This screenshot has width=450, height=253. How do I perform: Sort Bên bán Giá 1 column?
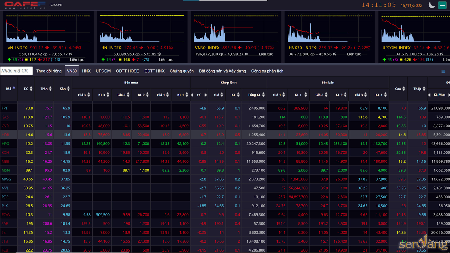point(283,95)
